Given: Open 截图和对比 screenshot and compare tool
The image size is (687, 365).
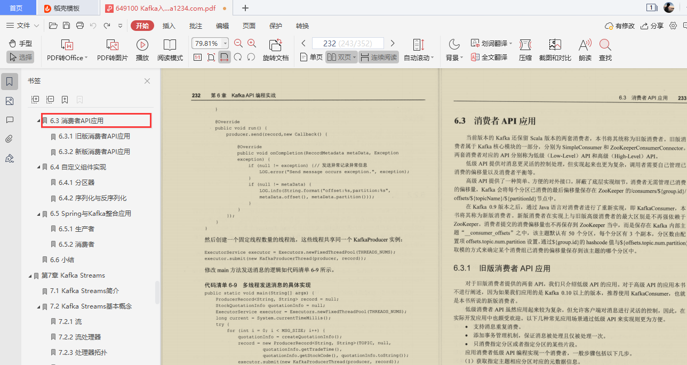Looking at the screenshot, I should coord(555,50).
